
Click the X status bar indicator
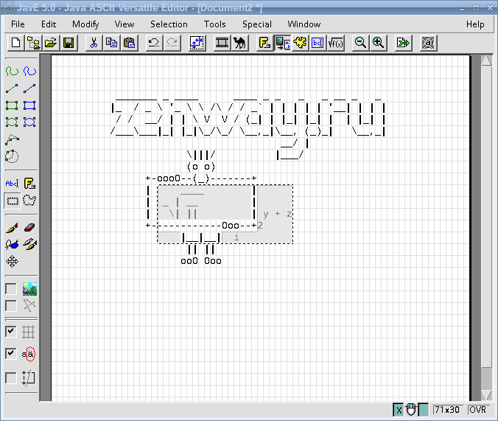pyautogui.click(x=399, y=410)
